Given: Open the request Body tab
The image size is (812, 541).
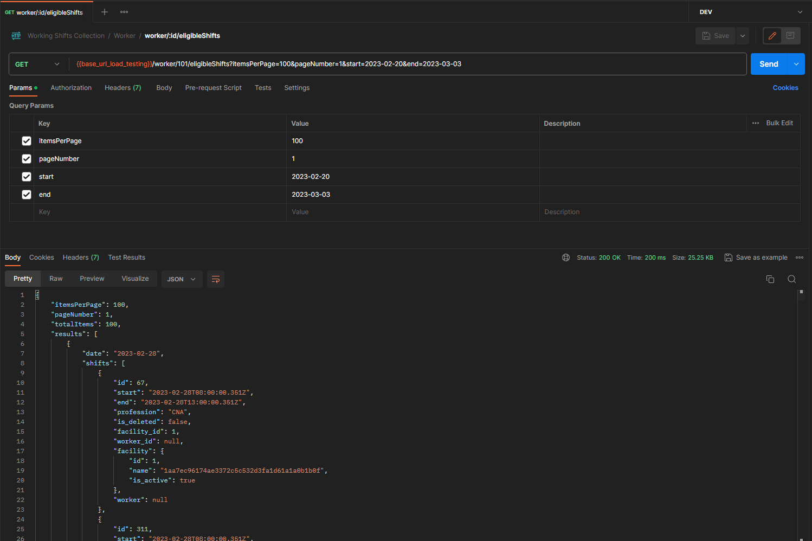Looking at the screenshot, I should [x=164, y=88].
